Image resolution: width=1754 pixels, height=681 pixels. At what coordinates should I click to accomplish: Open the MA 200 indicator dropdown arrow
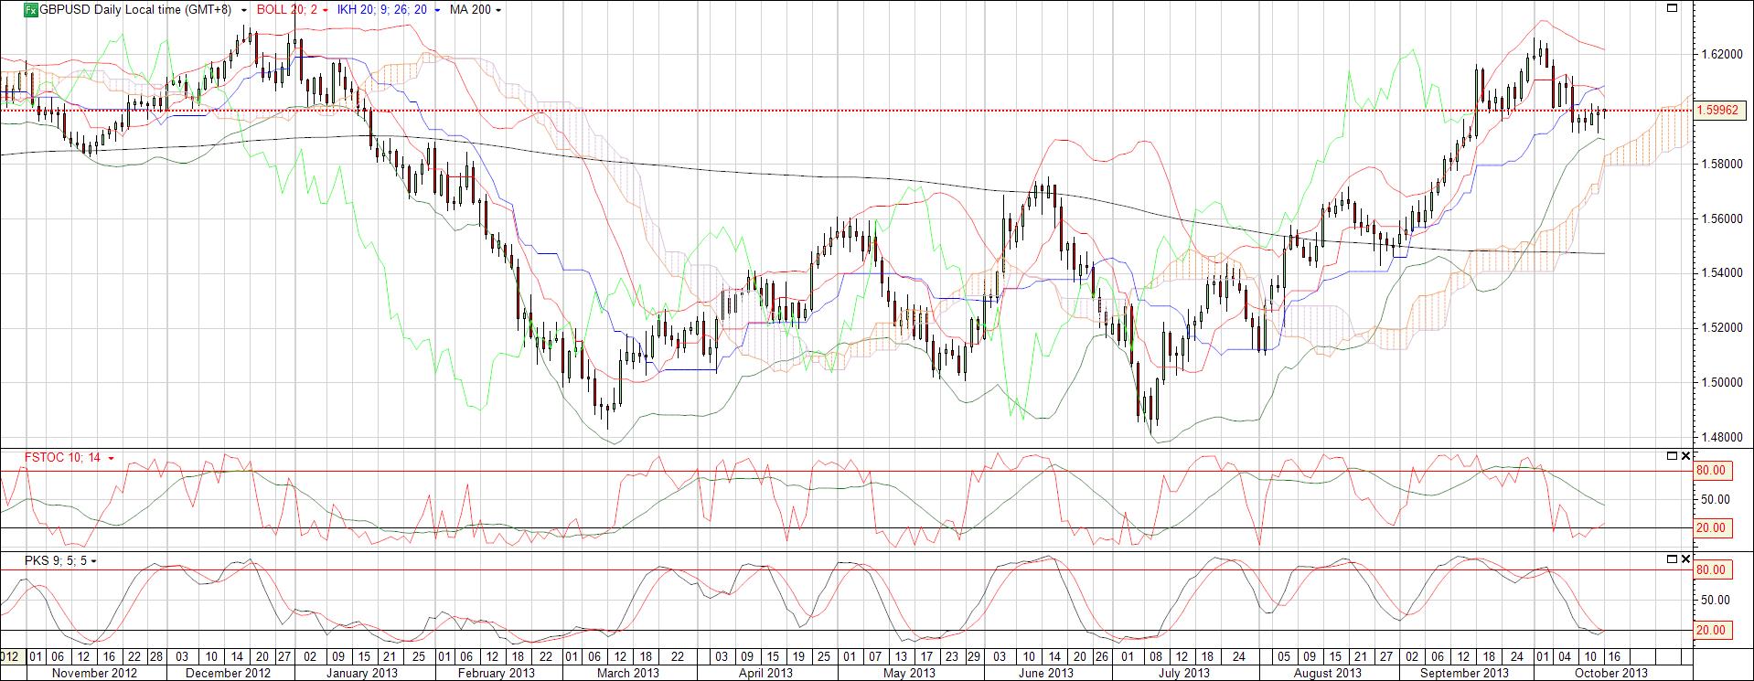tap(497, 11)
